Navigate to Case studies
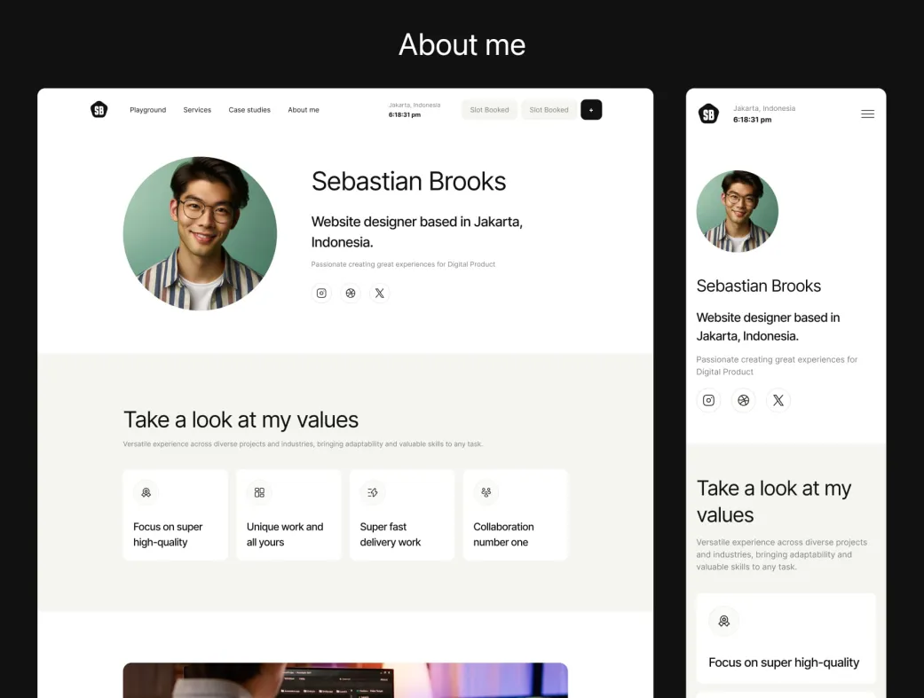This screenshot has width=924, height=698. coord(249,110)
